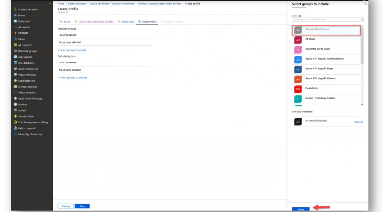Click the Monitor sidebar icon
The image size is (383, 212).
point(15,104)
